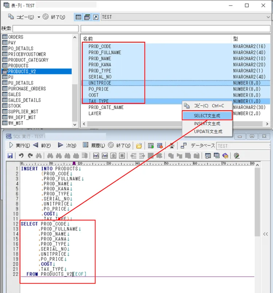
Task: Select the UNITPRICE column row
Action: click(176, 83)
